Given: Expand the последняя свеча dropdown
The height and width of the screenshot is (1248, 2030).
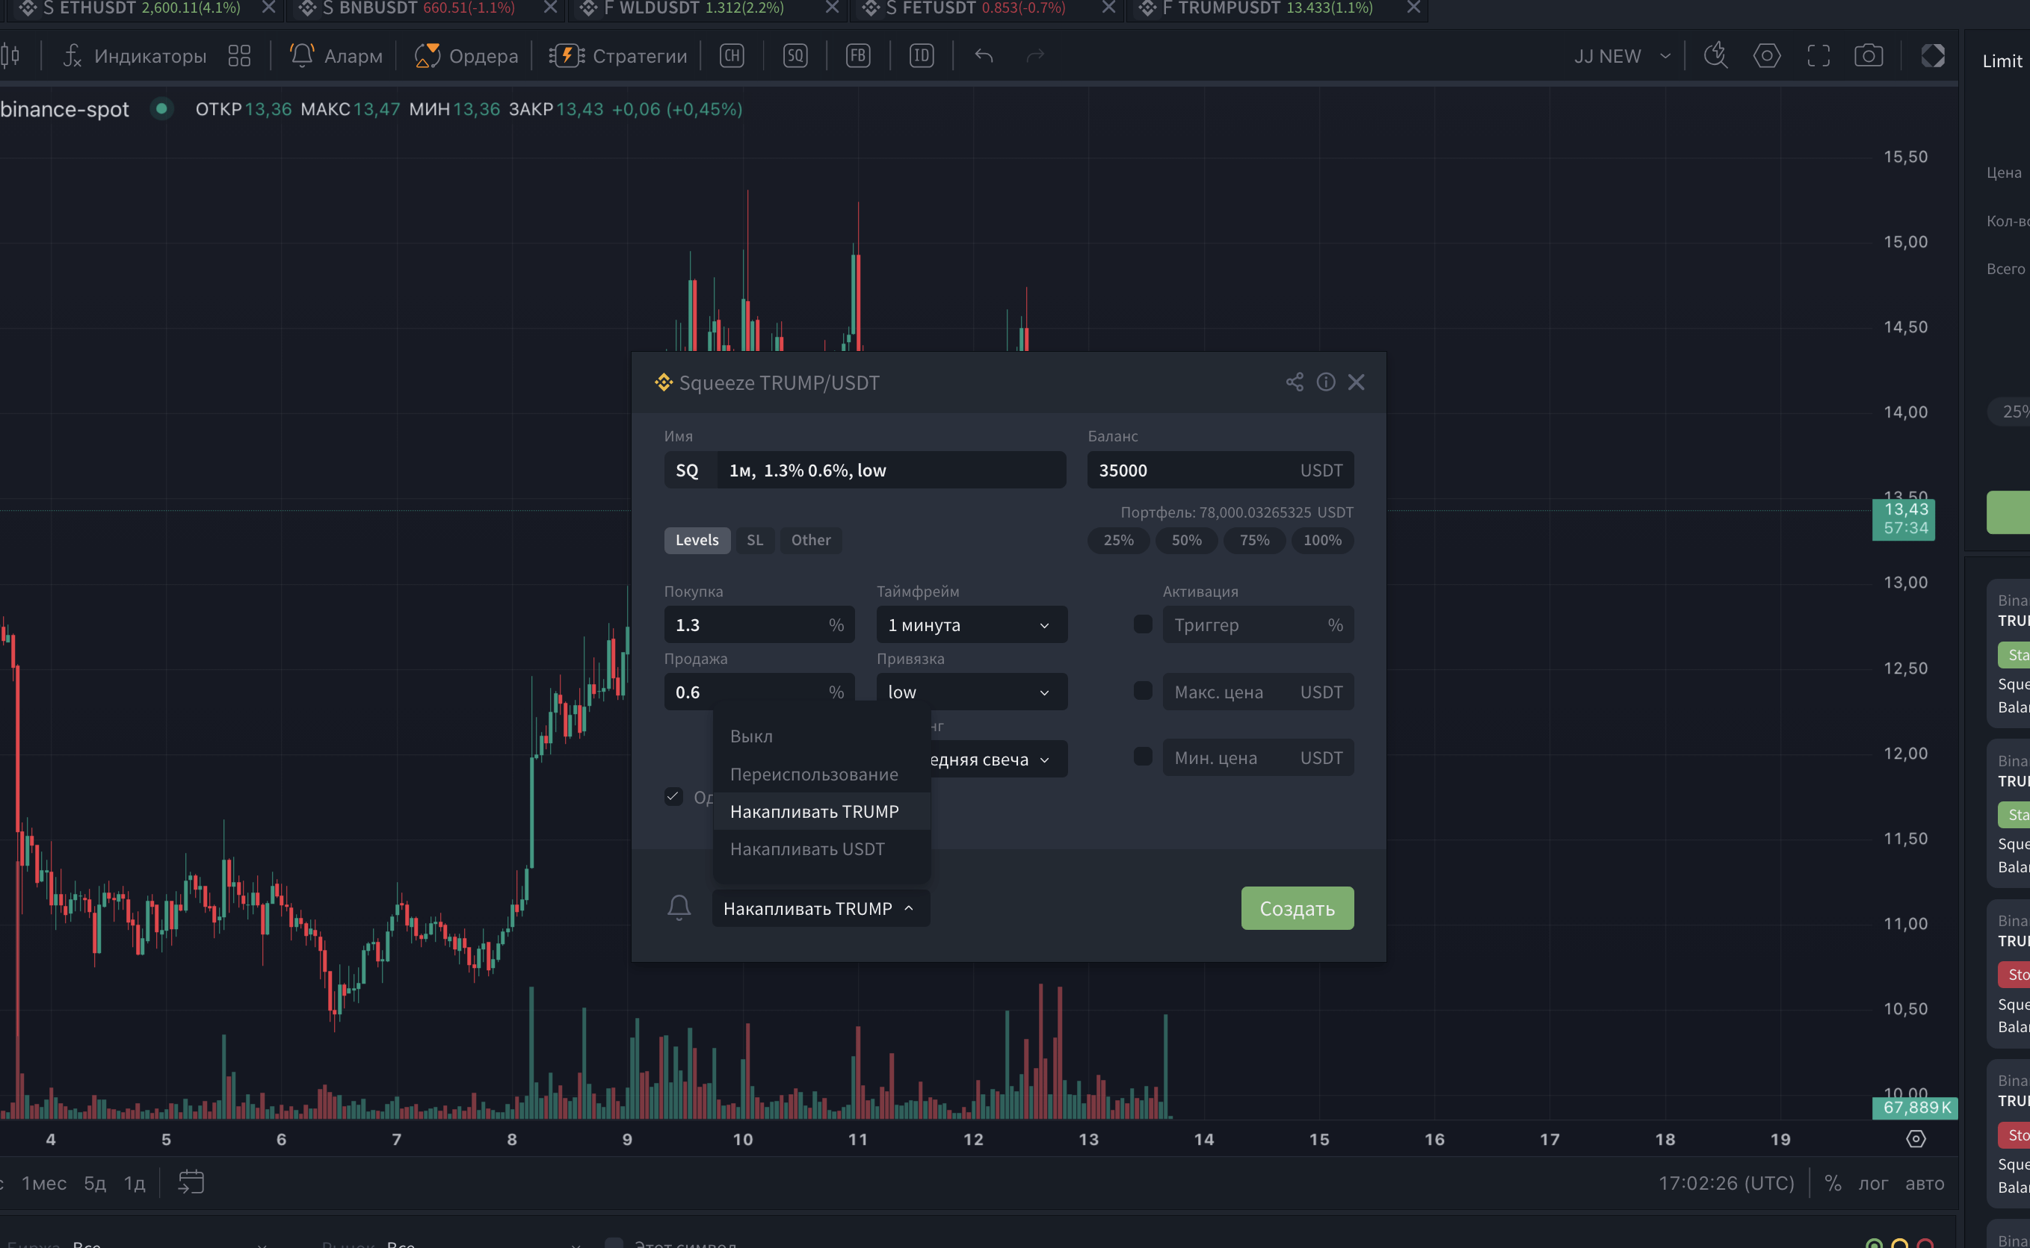Looking at the screenshot, I should coord(999,759).
